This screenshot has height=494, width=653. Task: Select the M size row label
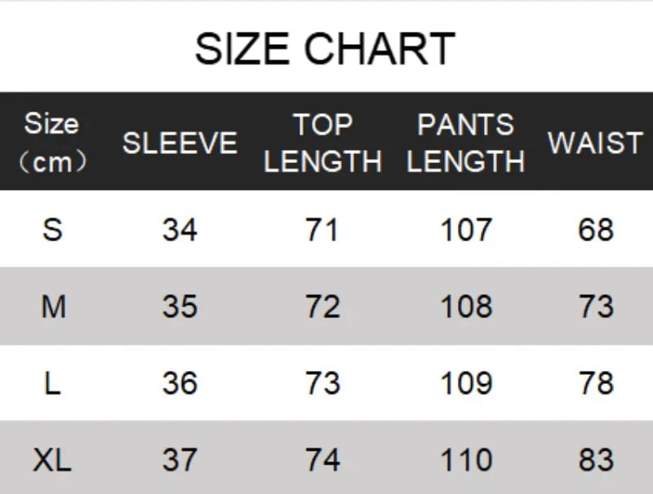(x=54, y=307)
